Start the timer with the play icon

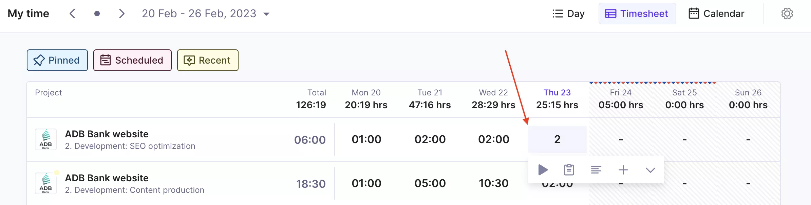[543, 170]
